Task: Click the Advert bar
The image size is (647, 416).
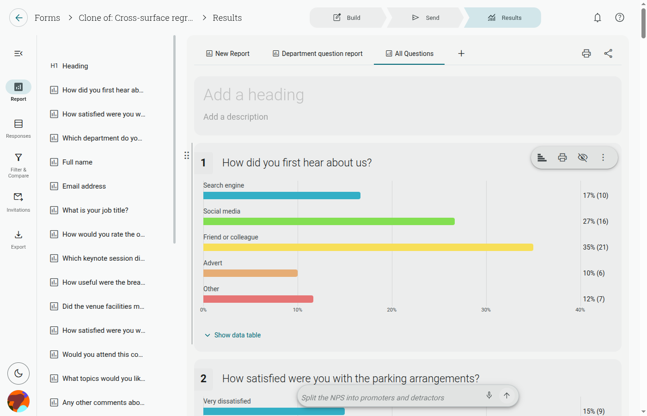Action: [250, 273]
